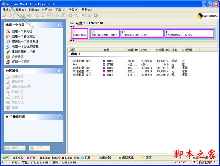Start the 创建一个新分区 task

pos(19,31)
